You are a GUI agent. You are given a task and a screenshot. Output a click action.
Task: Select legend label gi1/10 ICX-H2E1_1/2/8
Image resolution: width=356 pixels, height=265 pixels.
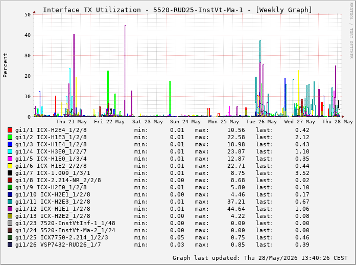tap(53, 194)
